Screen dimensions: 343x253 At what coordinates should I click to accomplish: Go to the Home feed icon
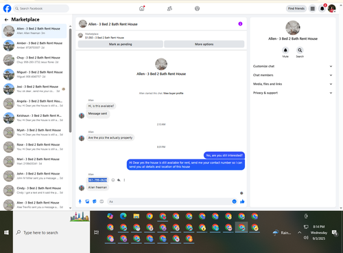coord(142,9)
